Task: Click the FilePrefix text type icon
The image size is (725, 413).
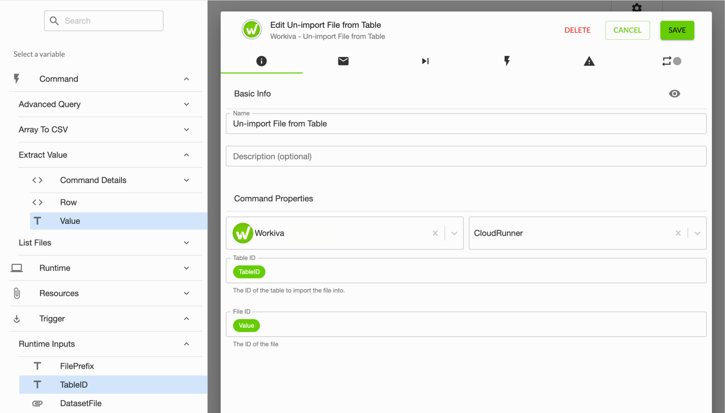Action: pyautogui.click(x=38, y=366)
